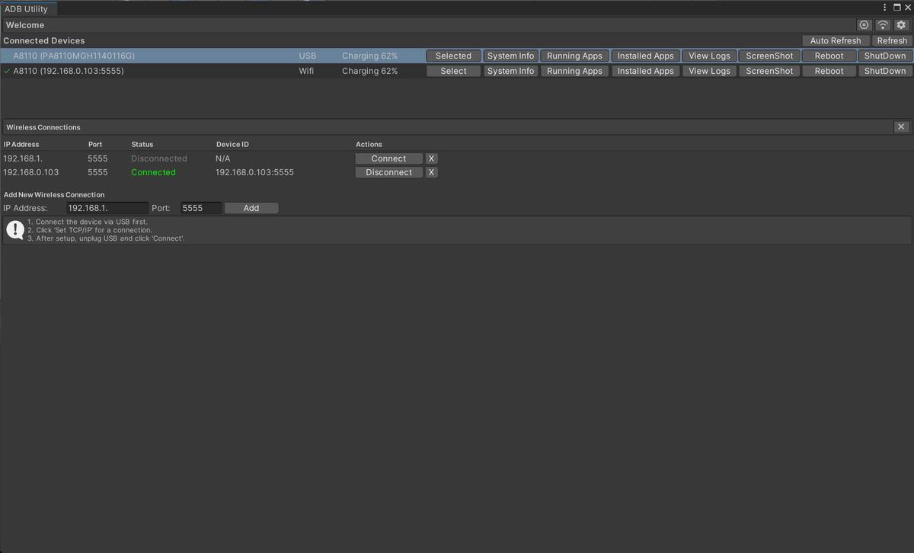Reboot the USB-connected A8110

(829, 56)
